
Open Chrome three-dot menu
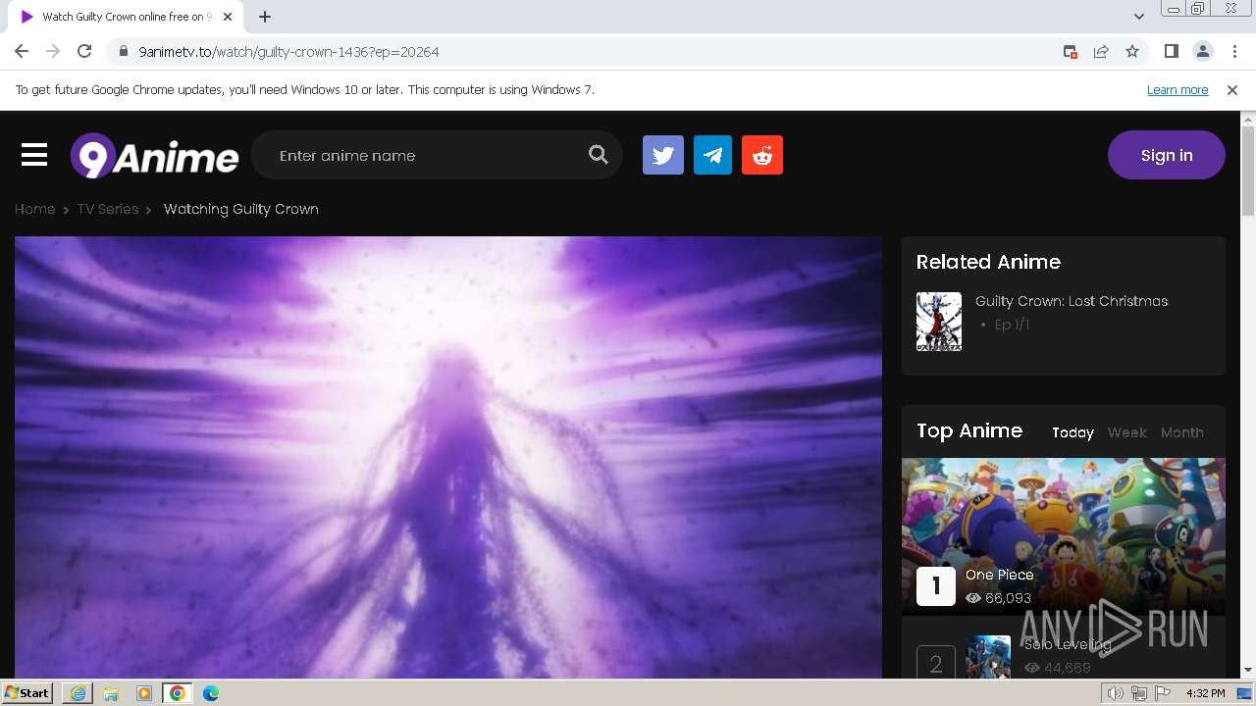(1234, 52)
